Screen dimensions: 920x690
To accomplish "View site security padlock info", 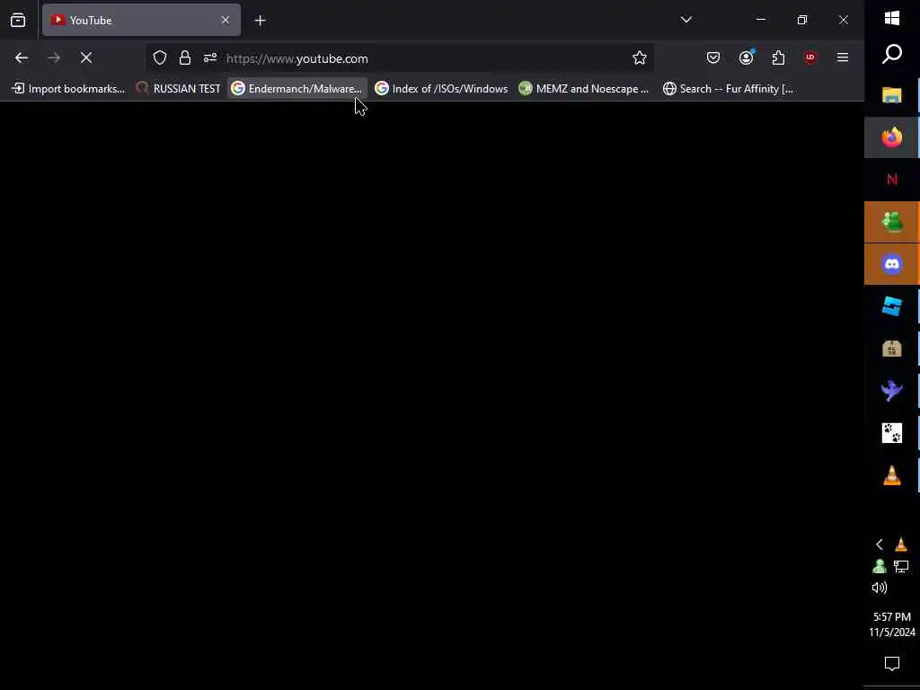I will coord(185,57).
